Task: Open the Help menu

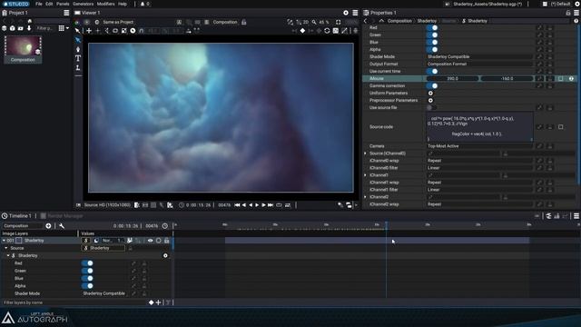Action: (x=123, y=4)
